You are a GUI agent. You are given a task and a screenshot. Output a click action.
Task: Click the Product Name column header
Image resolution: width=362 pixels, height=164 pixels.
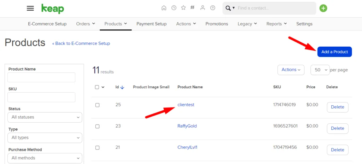pos(190,87)
